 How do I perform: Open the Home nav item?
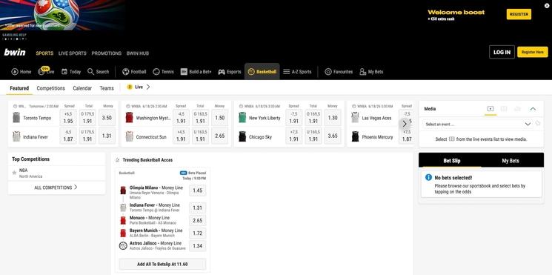point(21,72)
